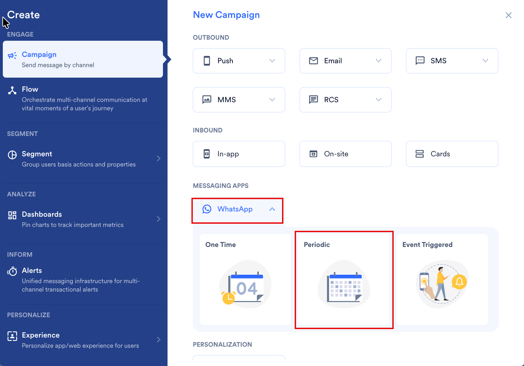Choose the RCS campaign channel
This screenshot has height=366, width=524.
pos(346,100)
